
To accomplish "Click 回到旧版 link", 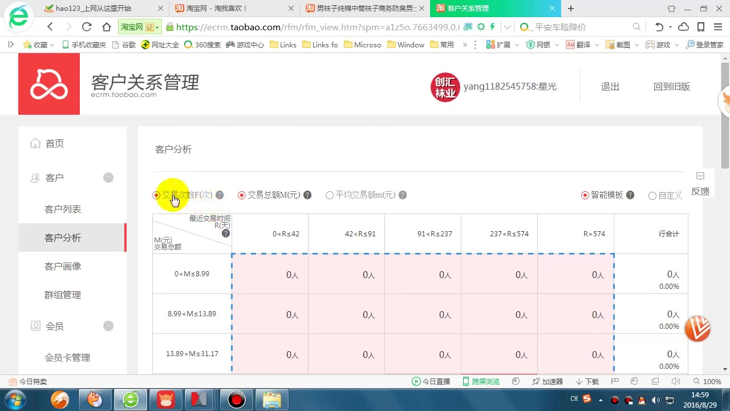I will tap(671, 87).
